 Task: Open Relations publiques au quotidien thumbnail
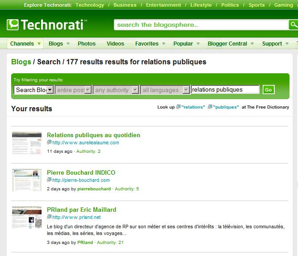click(x=27, y=143)
